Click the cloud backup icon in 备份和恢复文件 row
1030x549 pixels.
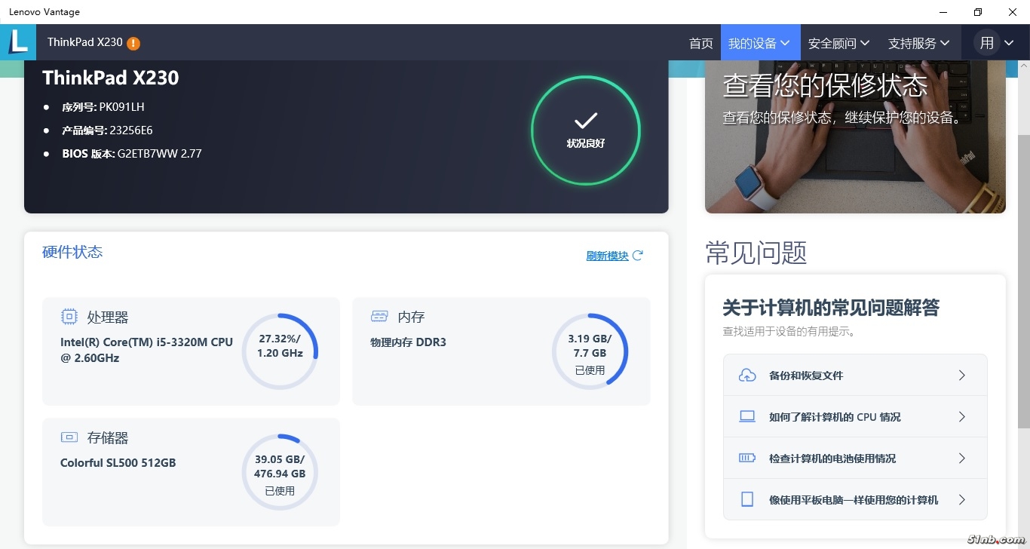[747, 375]
